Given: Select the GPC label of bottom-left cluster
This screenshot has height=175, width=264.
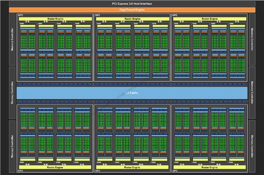Looking at the screenshot, I should click(20, 171).
